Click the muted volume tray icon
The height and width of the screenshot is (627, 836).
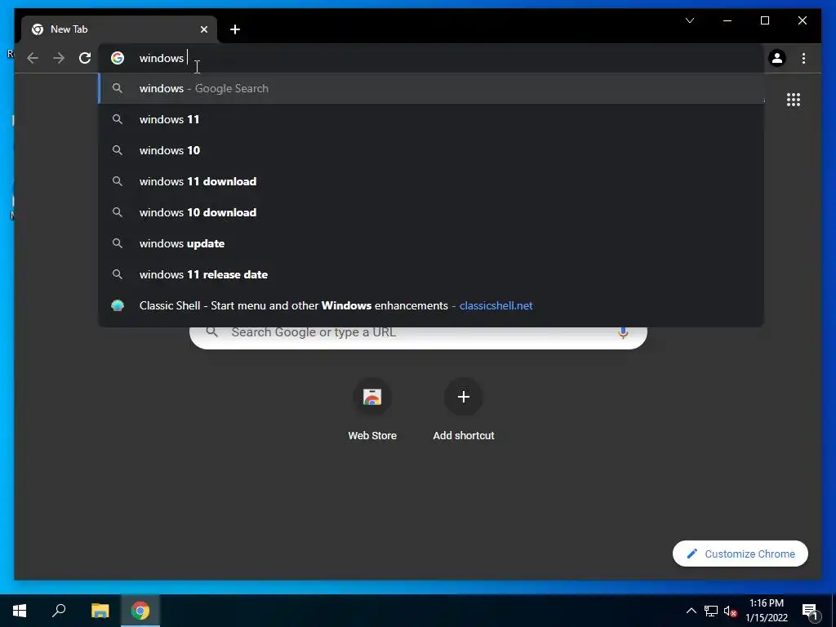731,611
